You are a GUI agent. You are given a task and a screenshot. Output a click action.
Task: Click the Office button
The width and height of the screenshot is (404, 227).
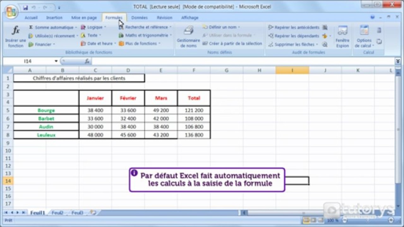11,12
